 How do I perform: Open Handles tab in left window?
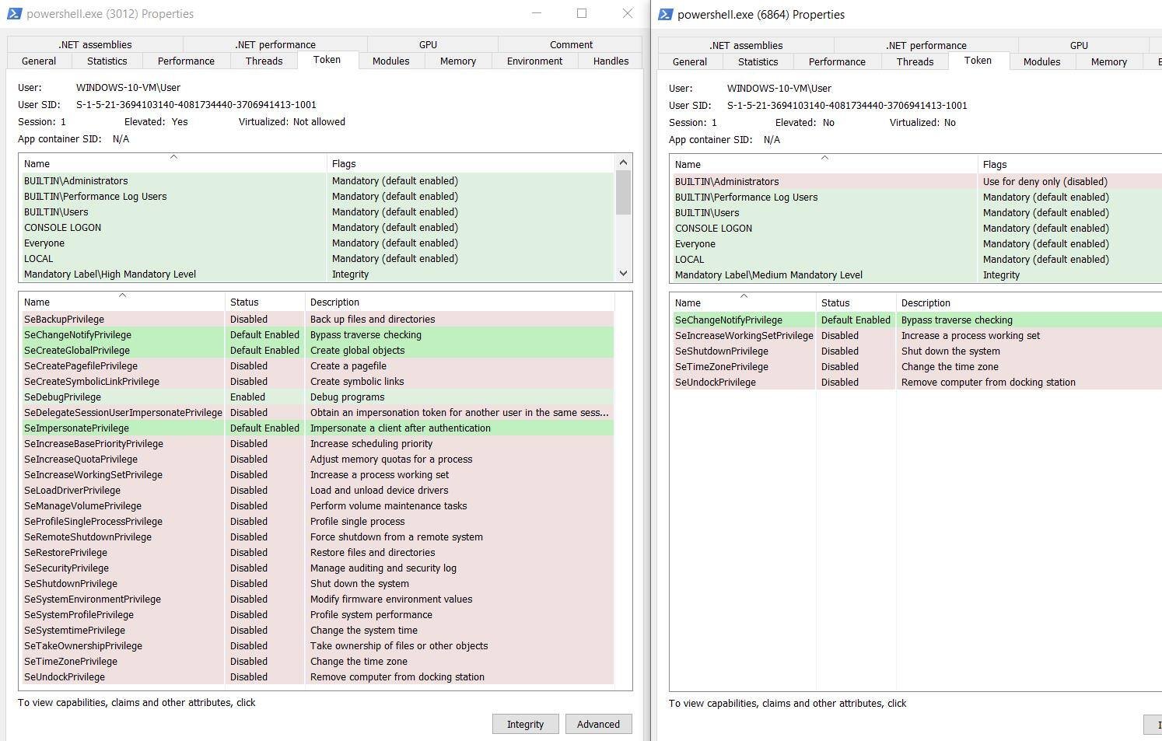[611, 61]
